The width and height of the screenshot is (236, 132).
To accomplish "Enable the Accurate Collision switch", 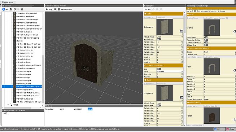I will [x=206, y=40].
